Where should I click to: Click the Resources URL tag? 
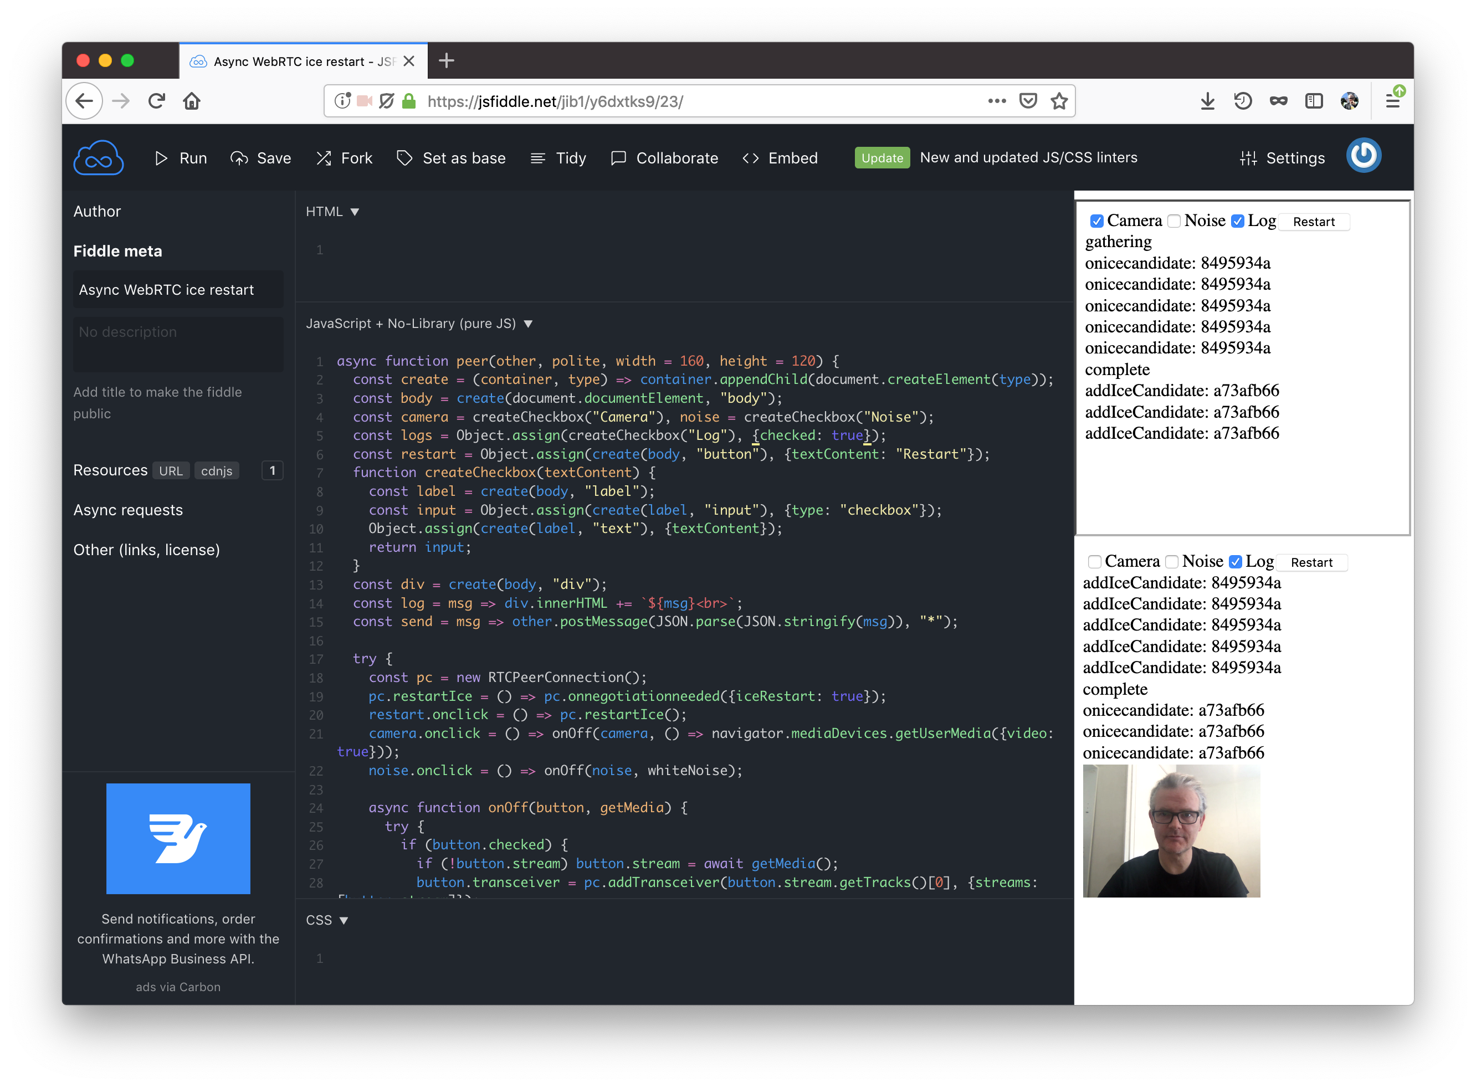coord(171,470)
